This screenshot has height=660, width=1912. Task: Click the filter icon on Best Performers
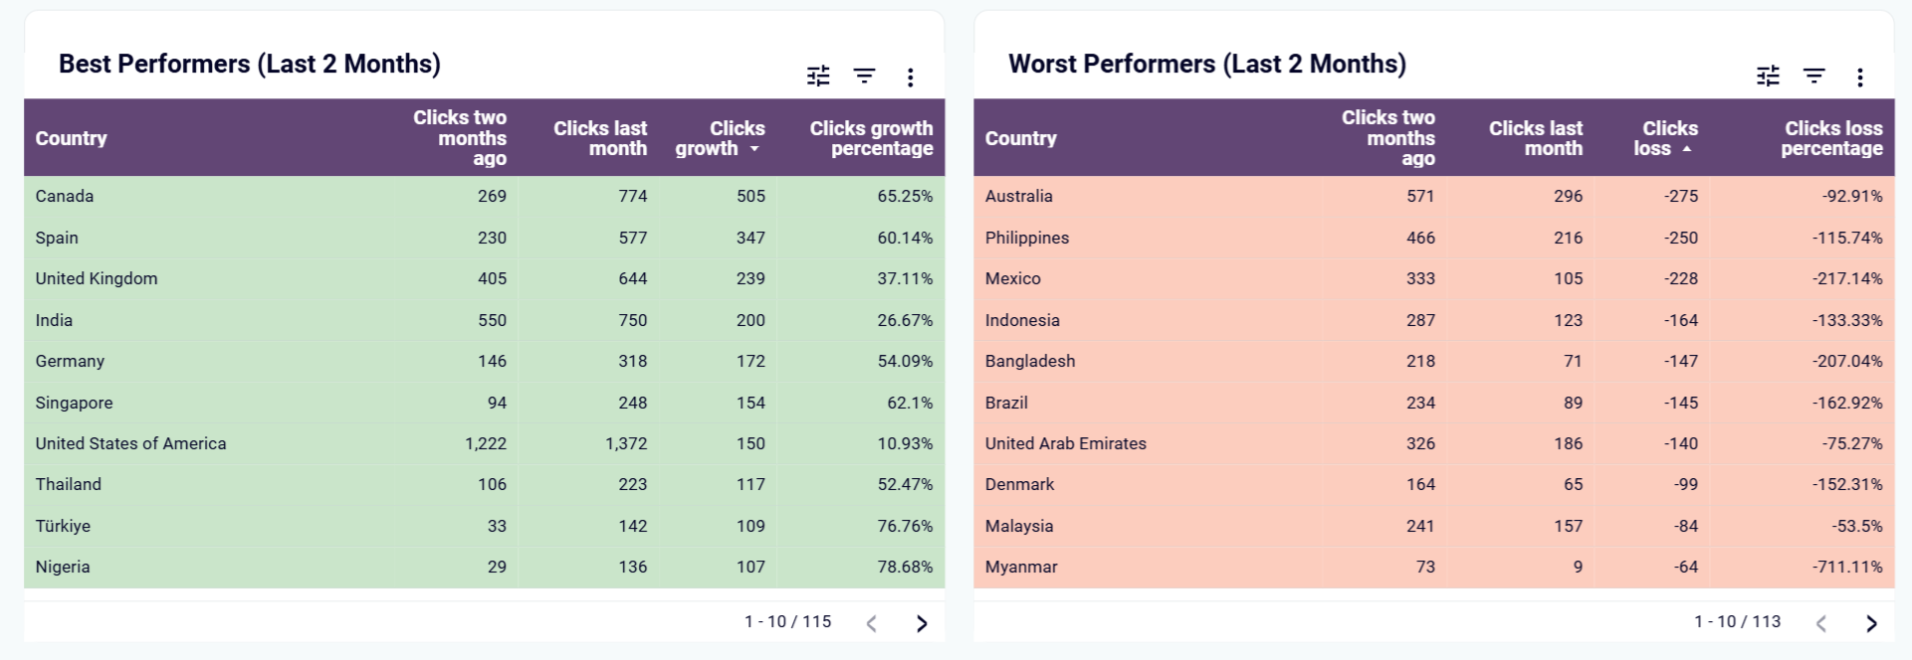(x=864, y=76)
